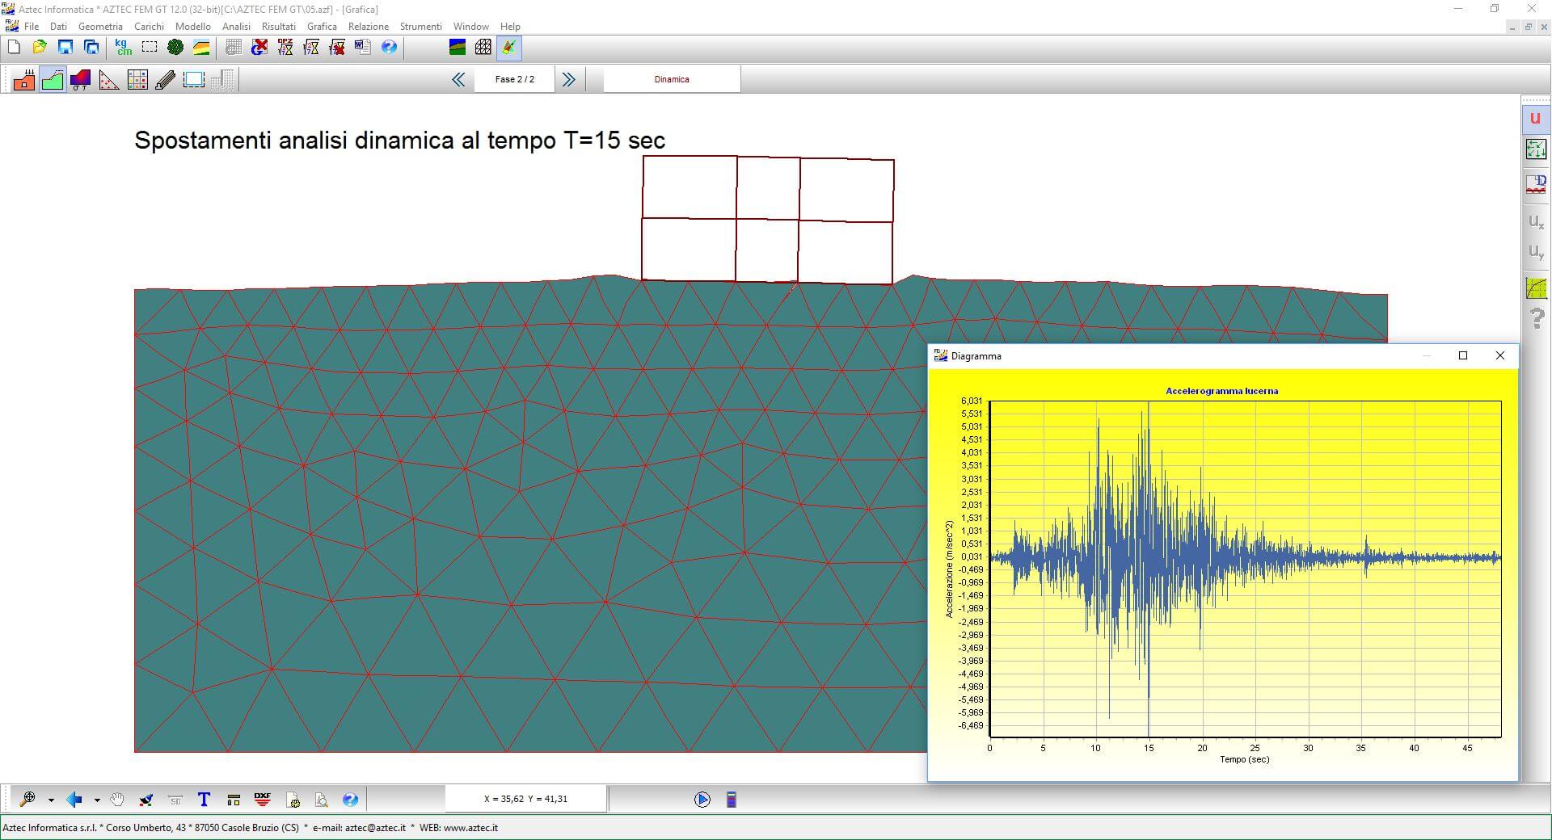This screenshot has width=1552, height=840.
Task: Toggle the green soil profile view button
Action: pyautogui.click(x=53, y=80)
